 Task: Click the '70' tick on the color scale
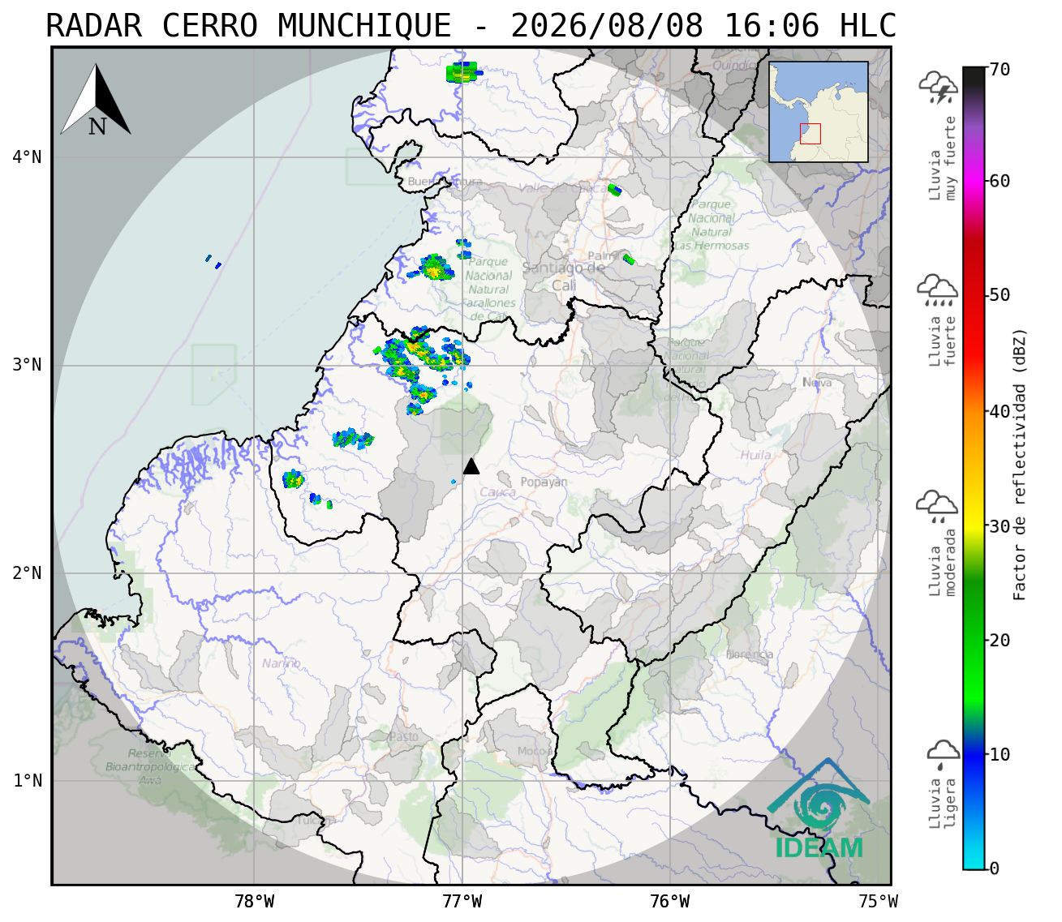click(x=1000, y=70)
